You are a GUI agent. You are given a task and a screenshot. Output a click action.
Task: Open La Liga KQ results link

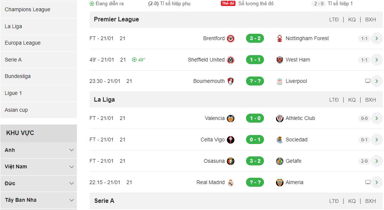point(352,100)
